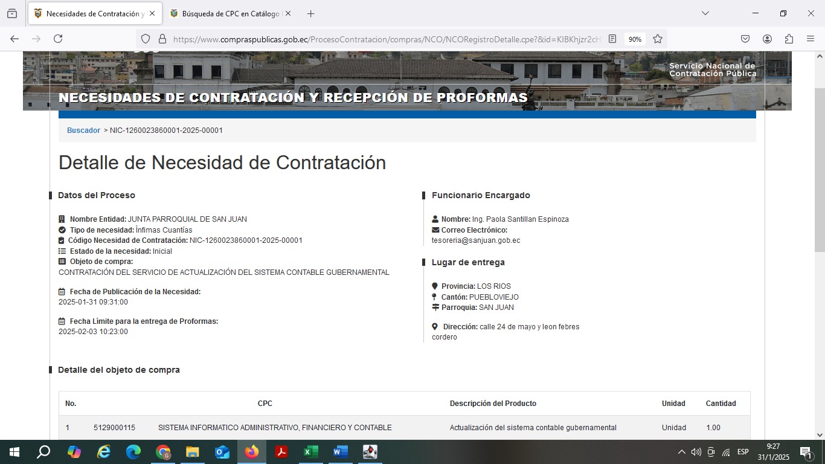825x464 pixels.
Task: Toggle reader view icon in address bar
Action: 612,39
